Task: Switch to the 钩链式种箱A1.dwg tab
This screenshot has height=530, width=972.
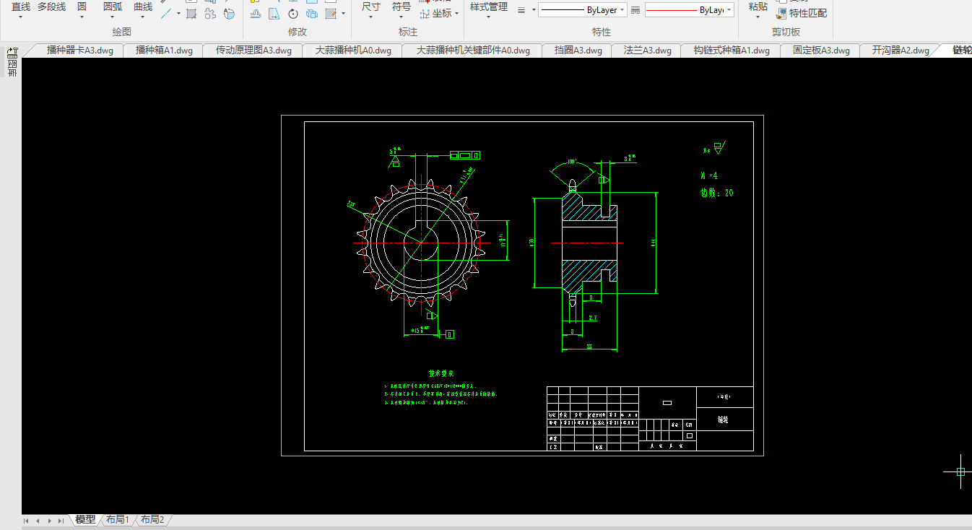Action: [732, 51]
